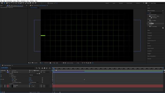Click the Draft 3D timeline icon
The height and width of the screenshot is (93, 165).
[x=39, y=68]
